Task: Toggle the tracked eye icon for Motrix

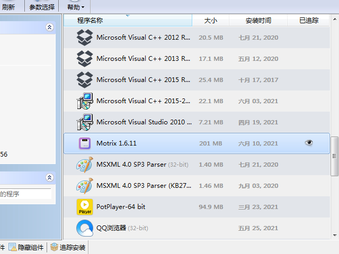Action: tap(309, 142)
